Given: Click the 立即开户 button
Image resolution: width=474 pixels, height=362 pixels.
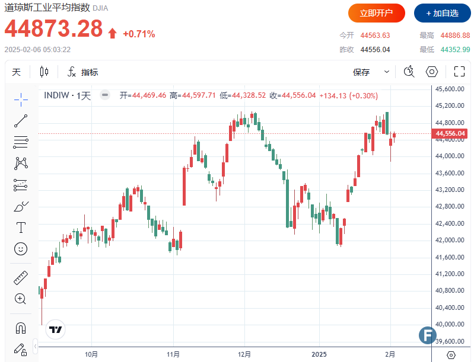Looking at the screenshot, I should [x=376, y=12].
